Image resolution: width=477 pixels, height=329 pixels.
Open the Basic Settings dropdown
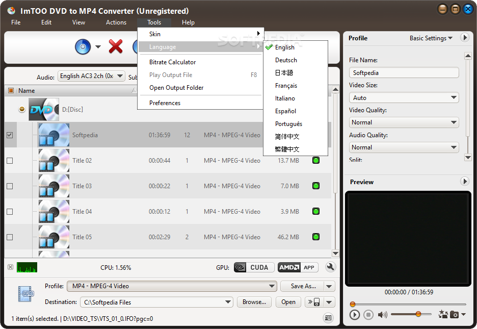pyautogui.click(x=431, y=38)
